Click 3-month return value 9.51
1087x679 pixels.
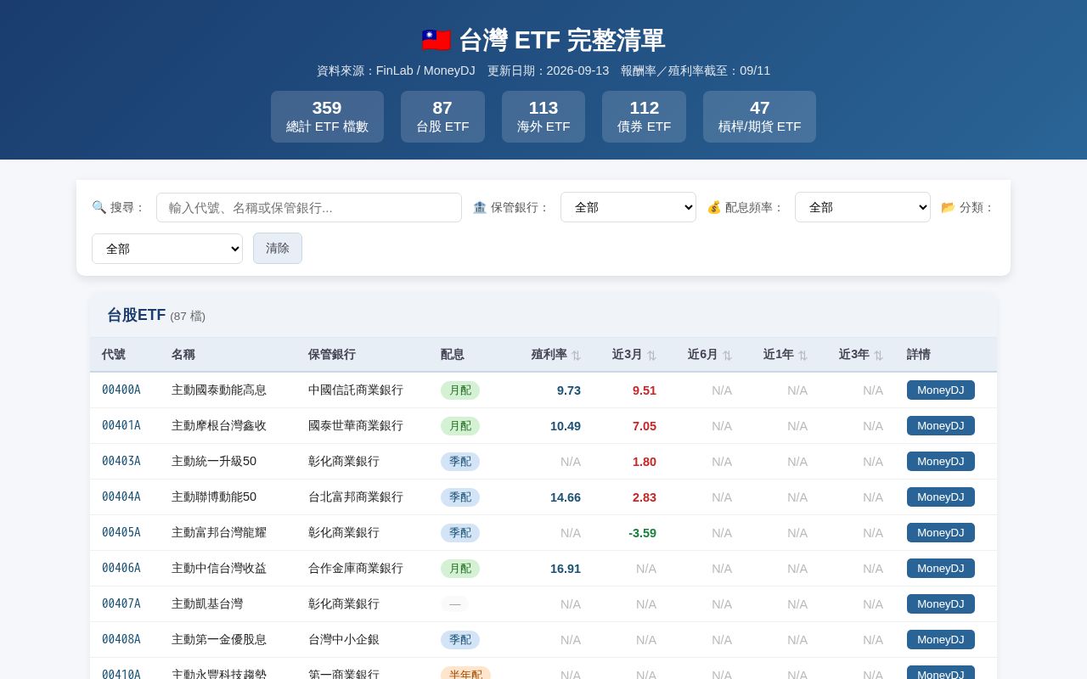coord(645,390)
